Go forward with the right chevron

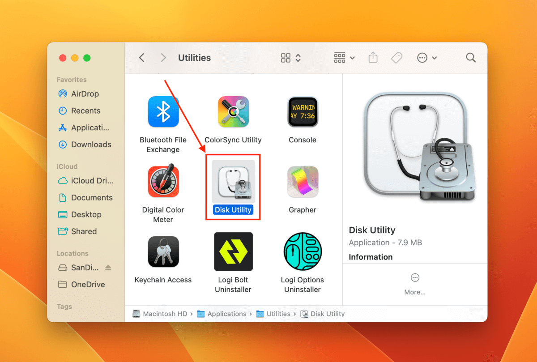(x=163, y=58)
